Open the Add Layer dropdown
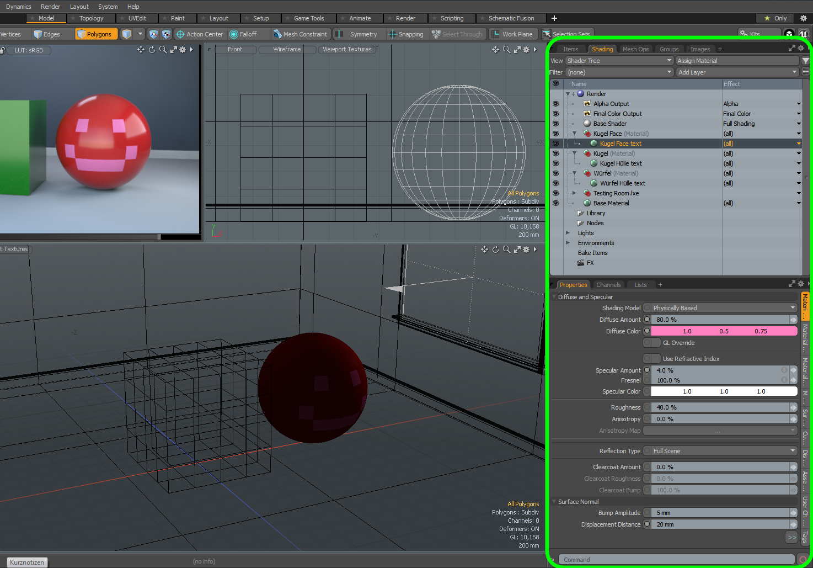This screenshot has height=568, width=813. tap(737, 72)
